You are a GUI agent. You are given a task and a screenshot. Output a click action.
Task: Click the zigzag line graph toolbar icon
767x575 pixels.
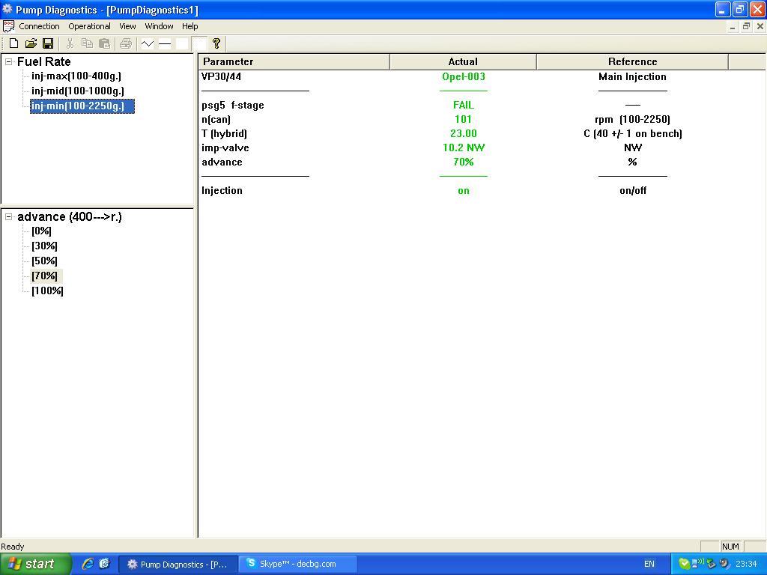(x=148, y=43)
